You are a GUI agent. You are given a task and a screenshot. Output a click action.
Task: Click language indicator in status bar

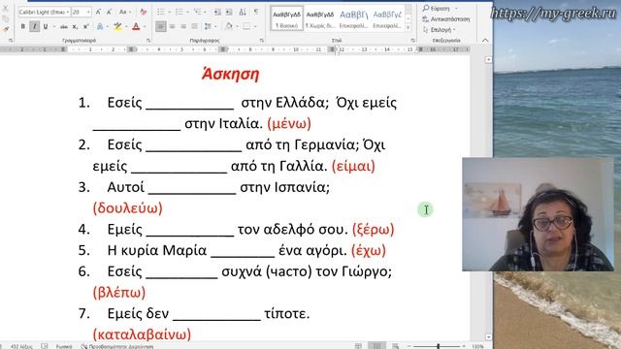[64, 346]
